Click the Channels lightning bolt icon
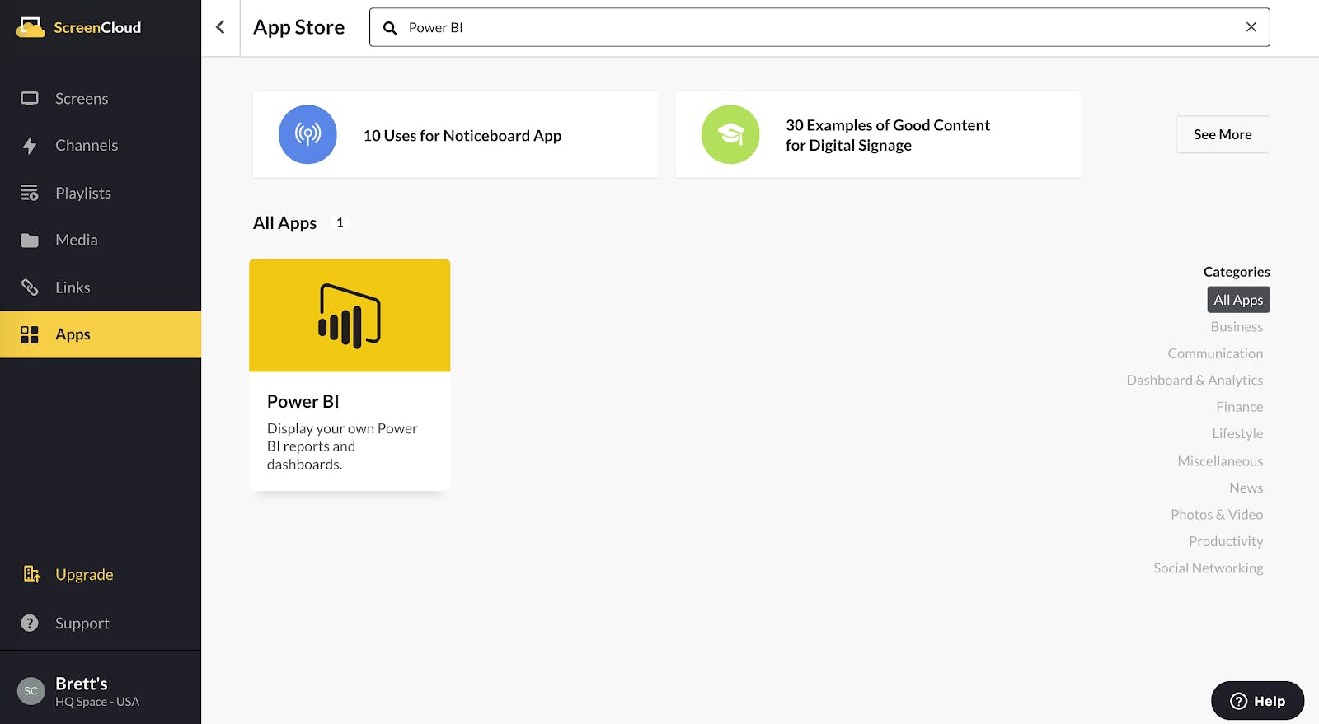This screenshot has width=1319, height=724. click(x=30, y=146)
